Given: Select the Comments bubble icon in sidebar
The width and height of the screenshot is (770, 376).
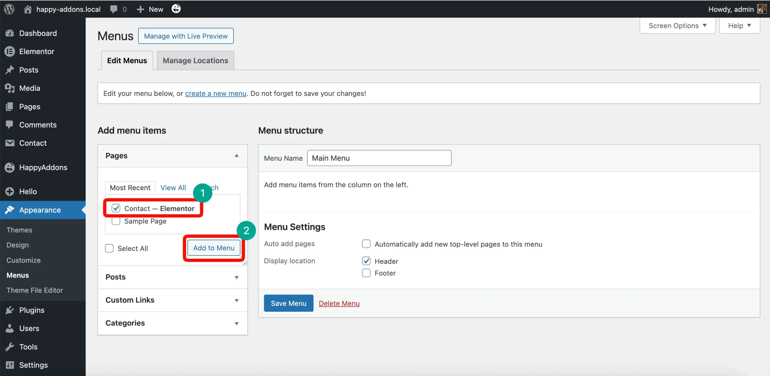Looking at the screenshot, I should 10,125.
